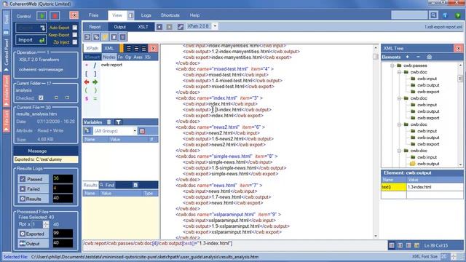
Task: Start run with green play button
Action: 42,15
